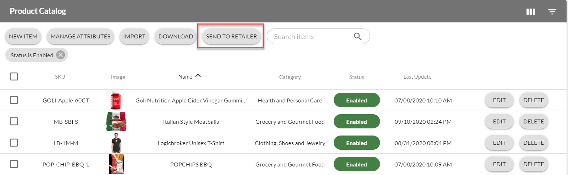
Task: Open the Logicbroker T-Shirt thumbnail
Action: (x=116, y=143)
